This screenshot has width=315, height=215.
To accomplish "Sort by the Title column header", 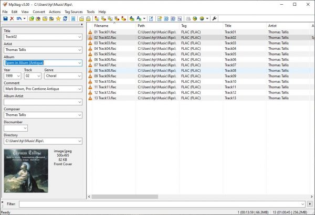I will pyautogui.click(x=245, y=26).
